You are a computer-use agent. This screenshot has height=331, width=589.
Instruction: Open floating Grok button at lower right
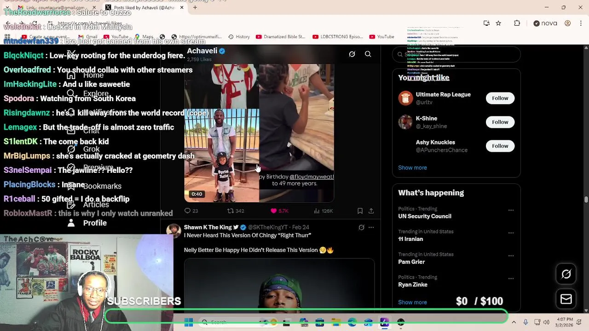click(566, 274)
